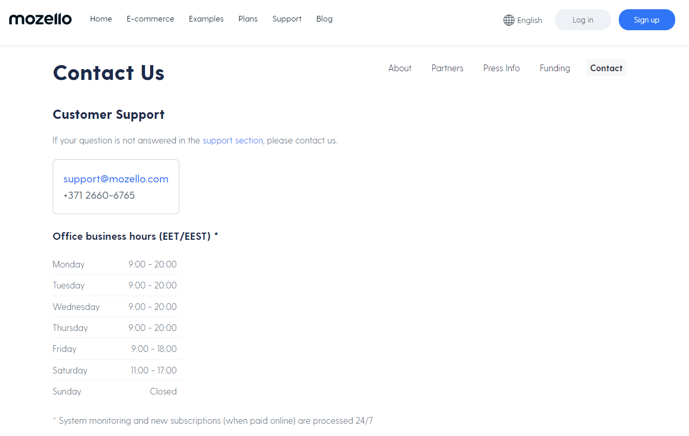Click Wednesday's hours 9:00 - 20:00
The width and height of the screenshot is (689, 436).
click(x=153, y=307)
